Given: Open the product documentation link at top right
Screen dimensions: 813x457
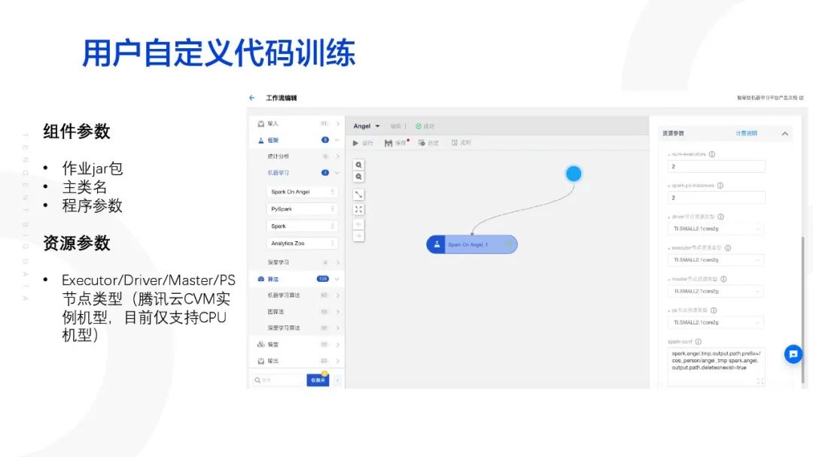Looking at the screenshot, I should [x=770, y=98].
